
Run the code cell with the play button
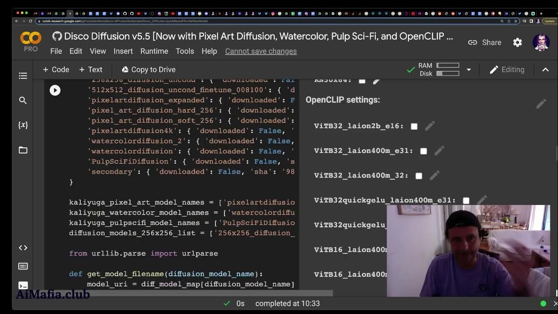tap(55, 90)
